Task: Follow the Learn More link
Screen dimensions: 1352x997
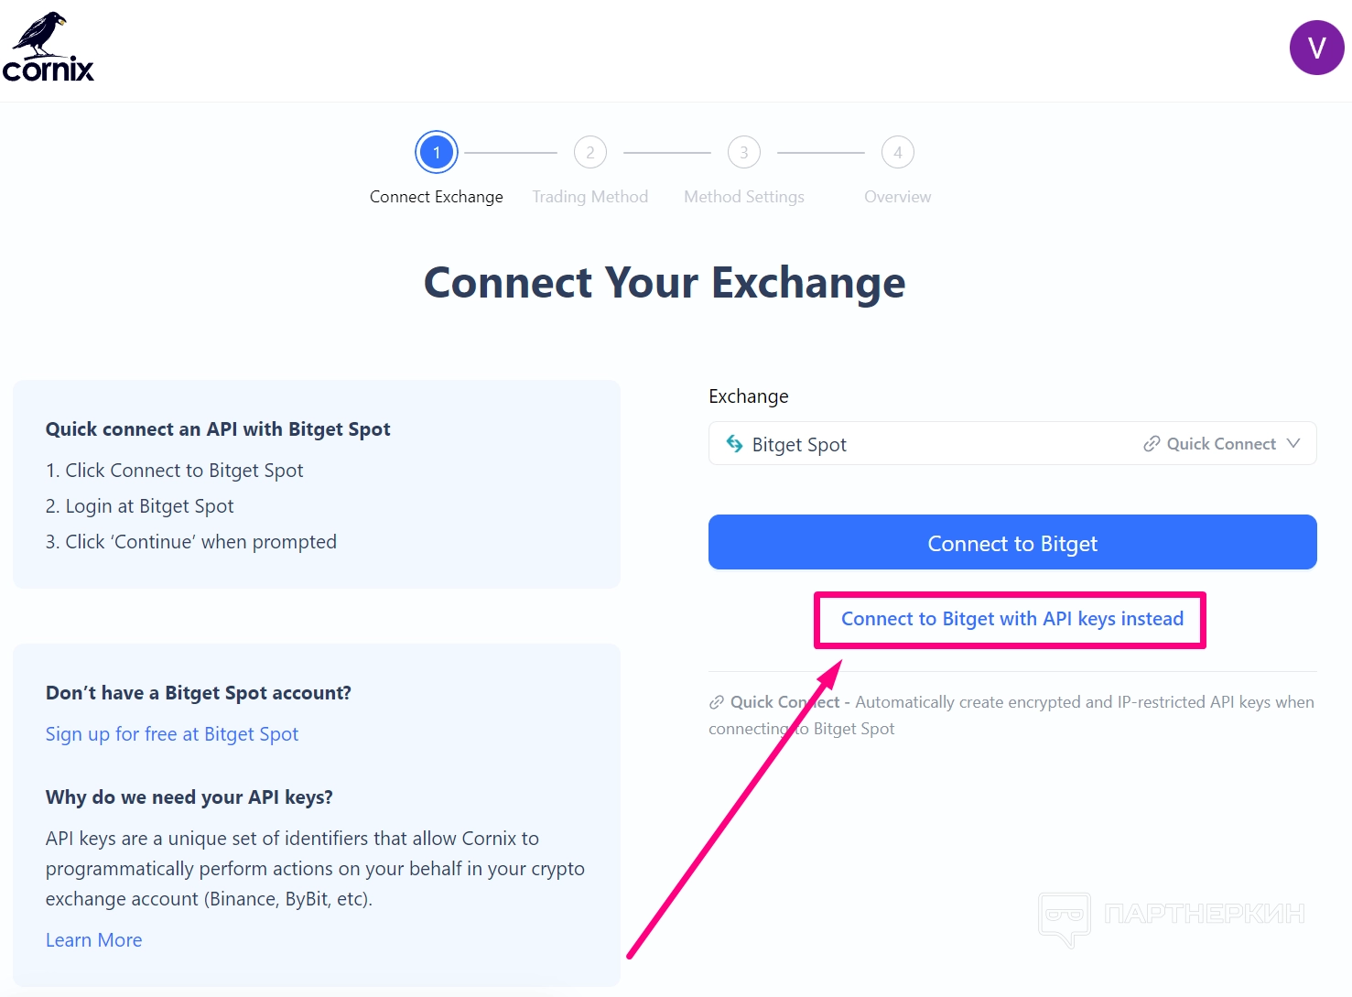Action: (x=94, y=940)
